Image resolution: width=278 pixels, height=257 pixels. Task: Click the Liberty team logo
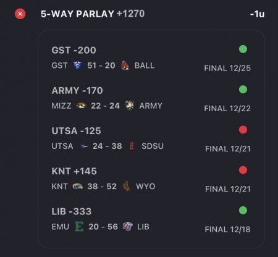[x=128, y=227]
